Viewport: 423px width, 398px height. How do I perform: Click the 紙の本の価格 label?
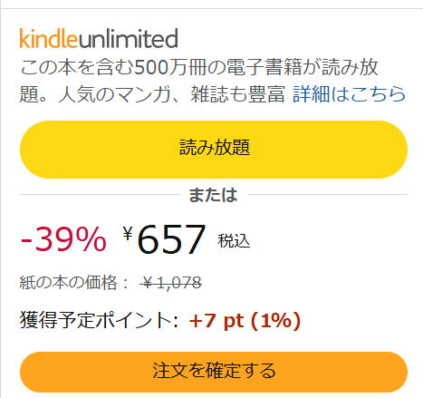pyautogui.click(x=74, y=283)
